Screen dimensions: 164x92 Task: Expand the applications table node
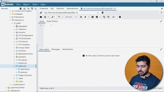point(16,69)
